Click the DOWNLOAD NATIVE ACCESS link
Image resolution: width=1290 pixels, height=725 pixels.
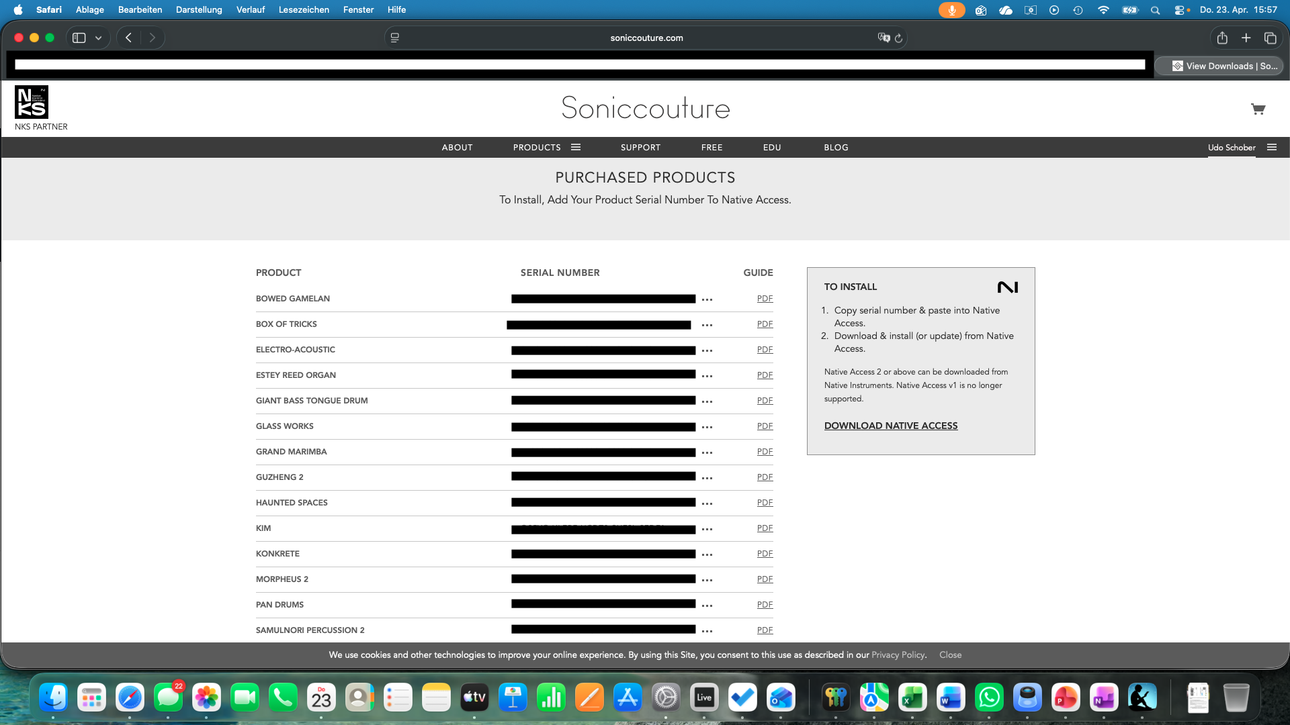(890, 426)
